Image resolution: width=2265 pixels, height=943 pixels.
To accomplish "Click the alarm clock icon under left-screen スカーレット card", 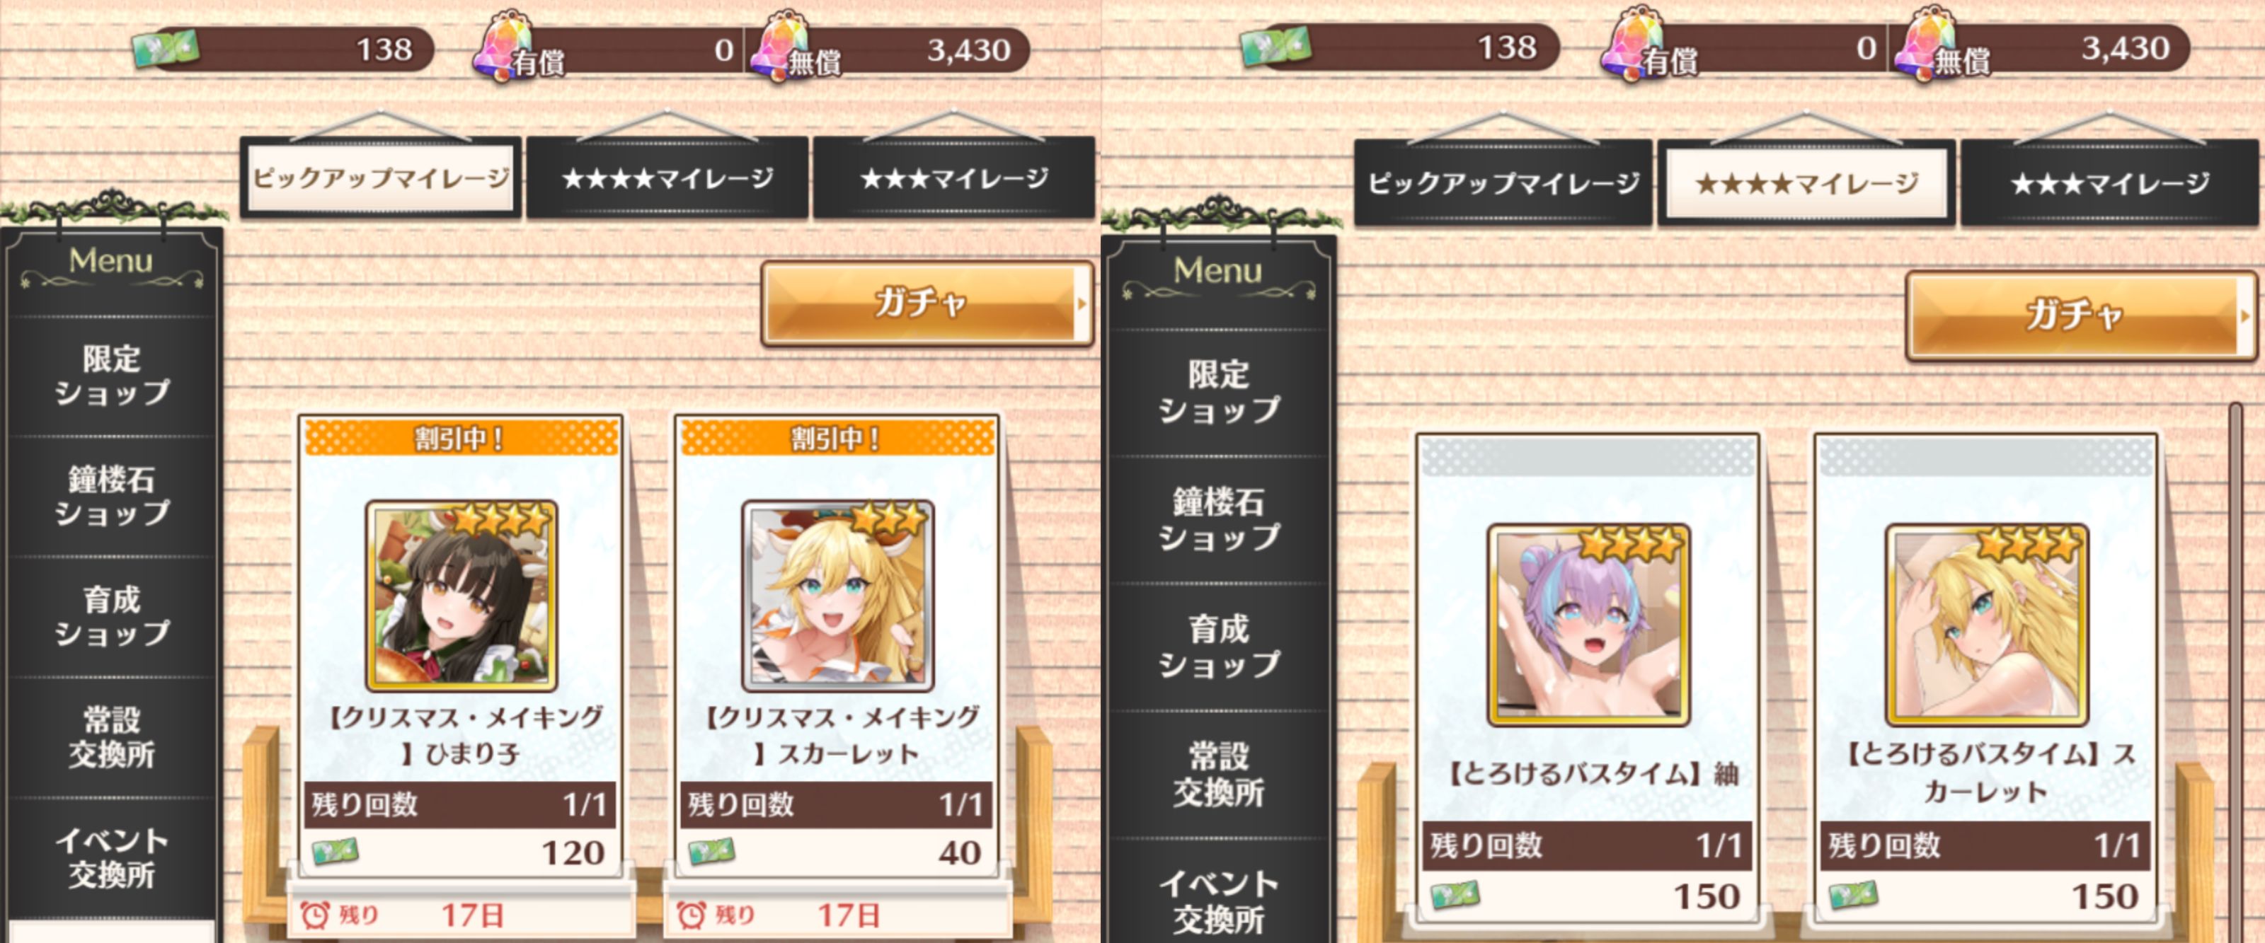I will 691,915.
